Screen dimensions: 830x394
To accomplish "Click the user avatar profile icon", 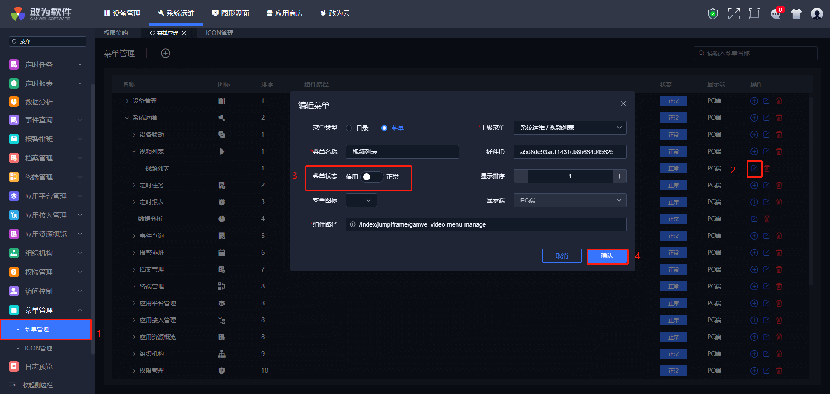I will point(817,14).
